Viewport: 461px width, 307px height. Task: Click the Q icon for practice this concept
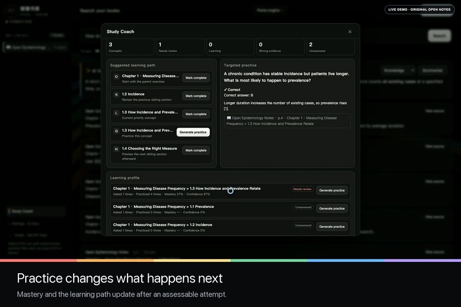coord(116,131)
